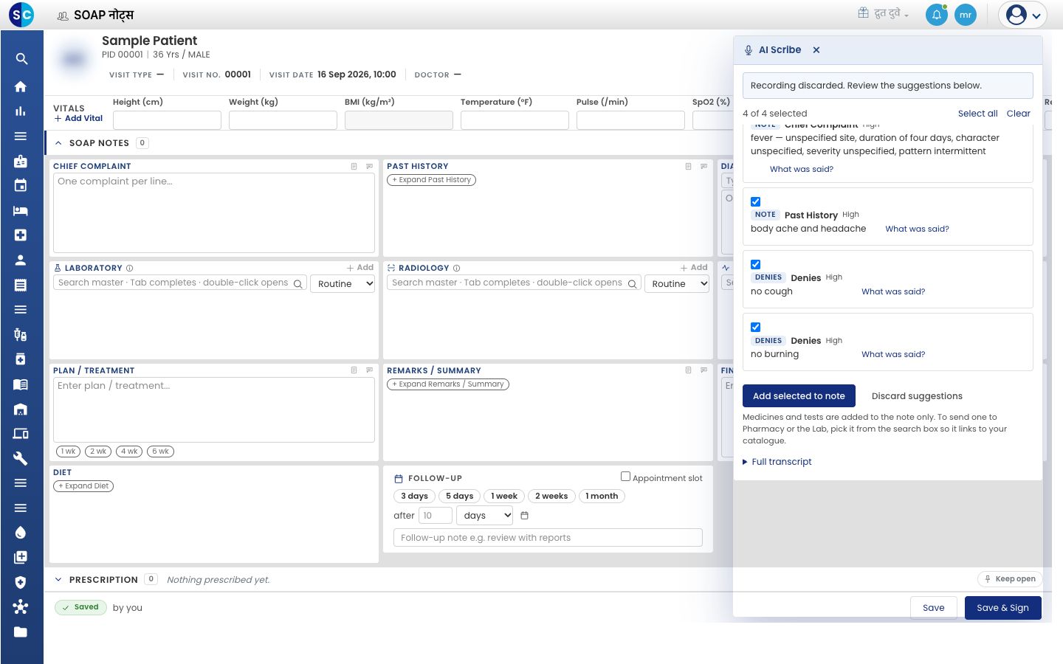The image size is (1063, 664).
Task: Tick the Appointment slot checkbox
Action: (x=625, y=477)
